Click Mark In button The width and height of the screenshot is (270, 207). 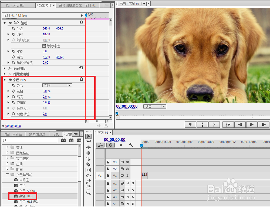[202, 124]
